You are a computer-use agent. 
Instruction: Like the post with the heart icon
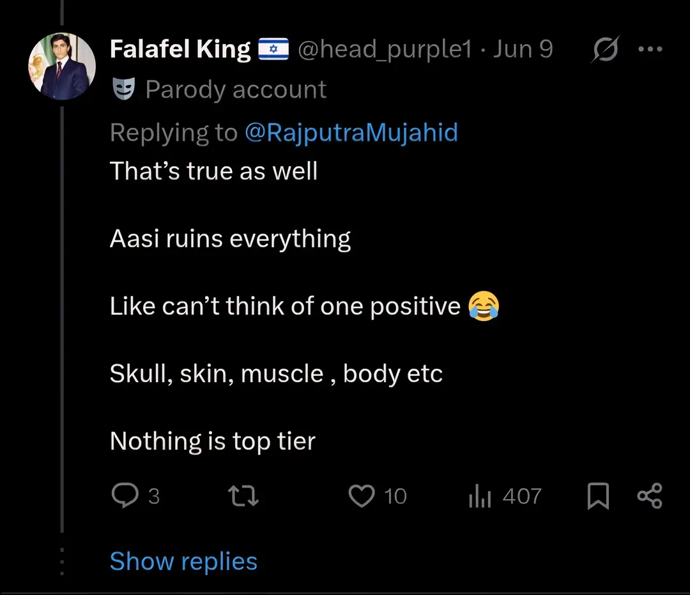[362, 496]
